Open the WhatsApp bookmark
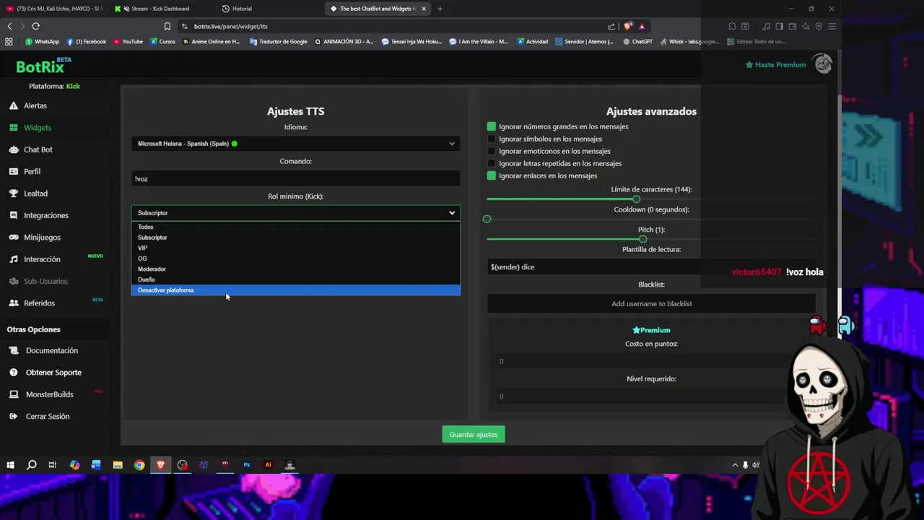Image resolution: width=924 pixels, height=520 pixels. 43,42
